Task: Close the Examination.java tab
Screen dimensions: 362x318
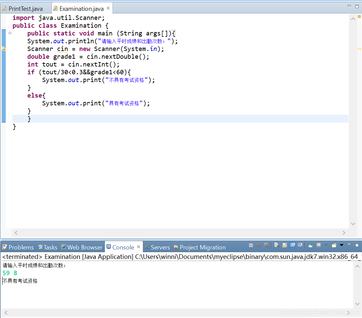Action: point(108,8)
